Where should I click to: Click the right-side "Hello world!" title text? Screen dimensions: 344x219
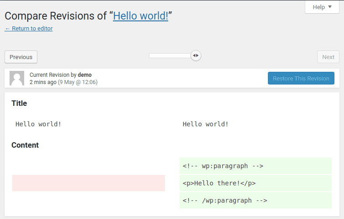click(x=205, y=124)
